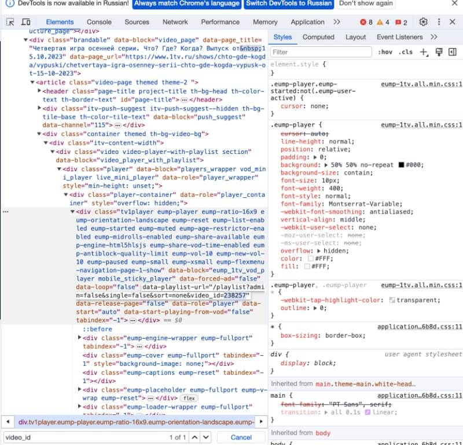Expand the eump-engine-wrapper div node
Screen dimensions: 463x445
click(80, 339)
